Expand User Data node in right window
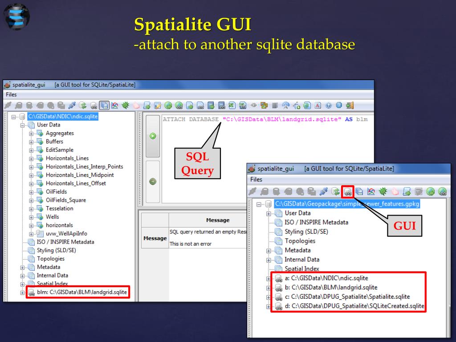The width and height of the screenshot is (456, 342). [269, 214]
